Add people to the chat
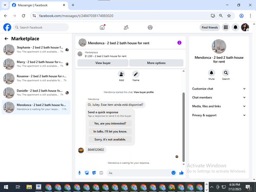Viewport: 256px width, 192px height. pos(121,74)
